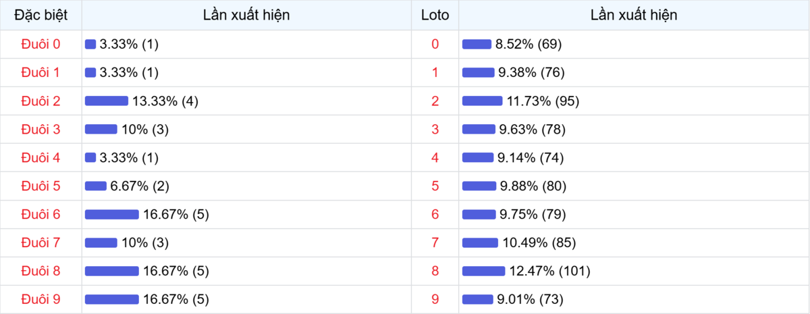Select Loto number 9
Screen dimensions: 810x314
point(435,299)
